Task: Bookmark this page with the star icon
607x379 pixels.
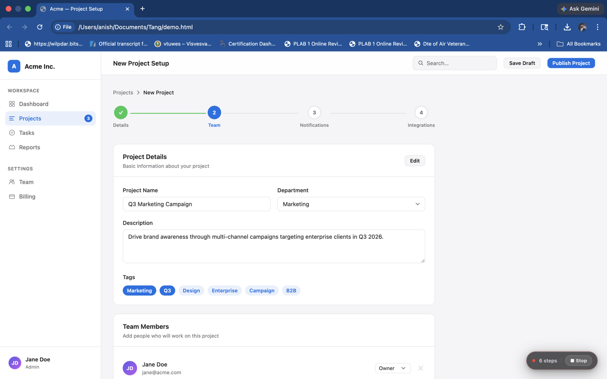Action: point(500,27)
